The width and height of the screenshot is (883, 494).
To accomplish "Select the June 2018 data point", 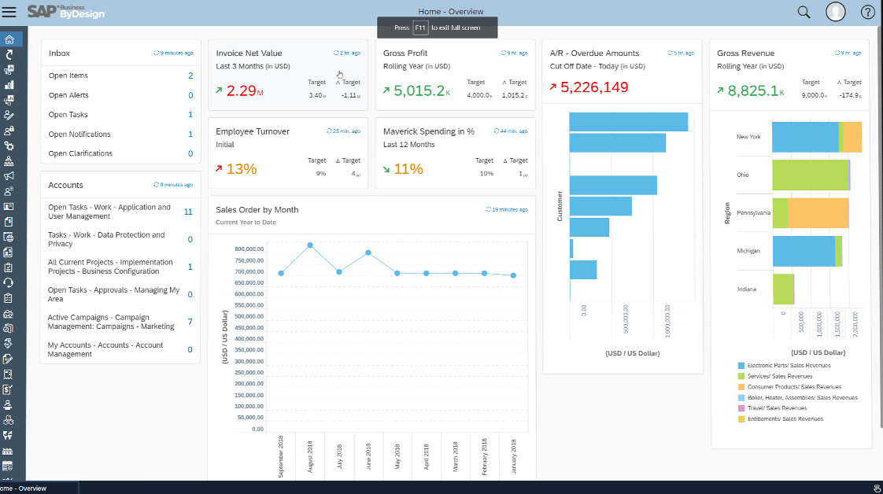I will (368, 253).
